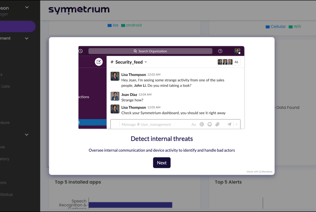This screenshot has height=212, width=316.
Task: Click the @ mention icon
Action: tap(202, 124)
